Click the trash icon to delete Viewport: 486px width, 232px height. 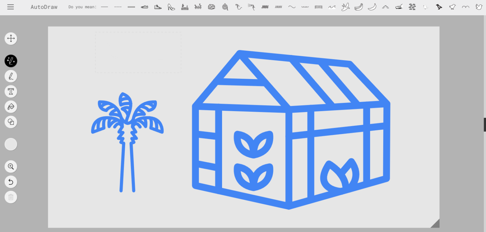point(11,197)
